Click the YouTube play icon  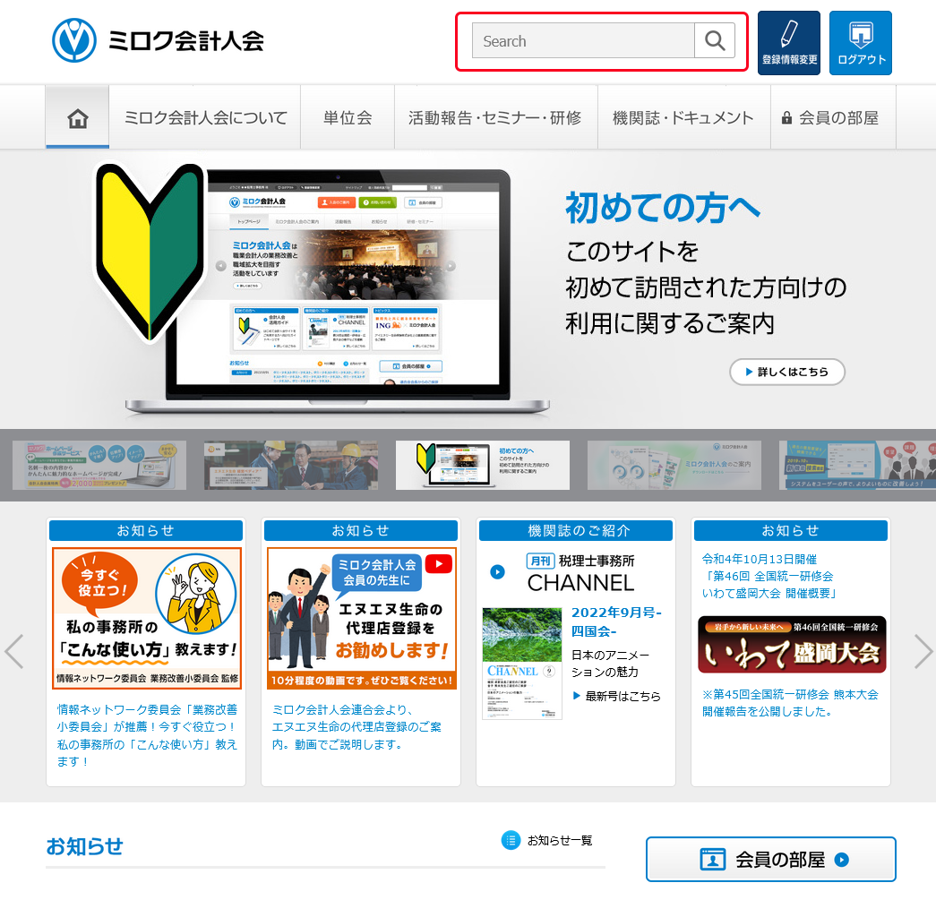pos(439,564)
